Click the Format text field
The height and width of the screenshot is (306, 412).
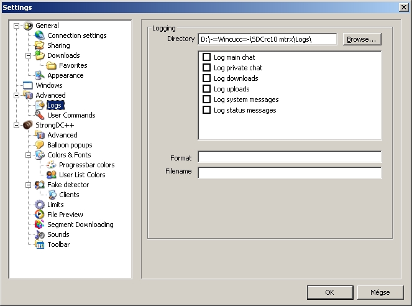point(290,157)
